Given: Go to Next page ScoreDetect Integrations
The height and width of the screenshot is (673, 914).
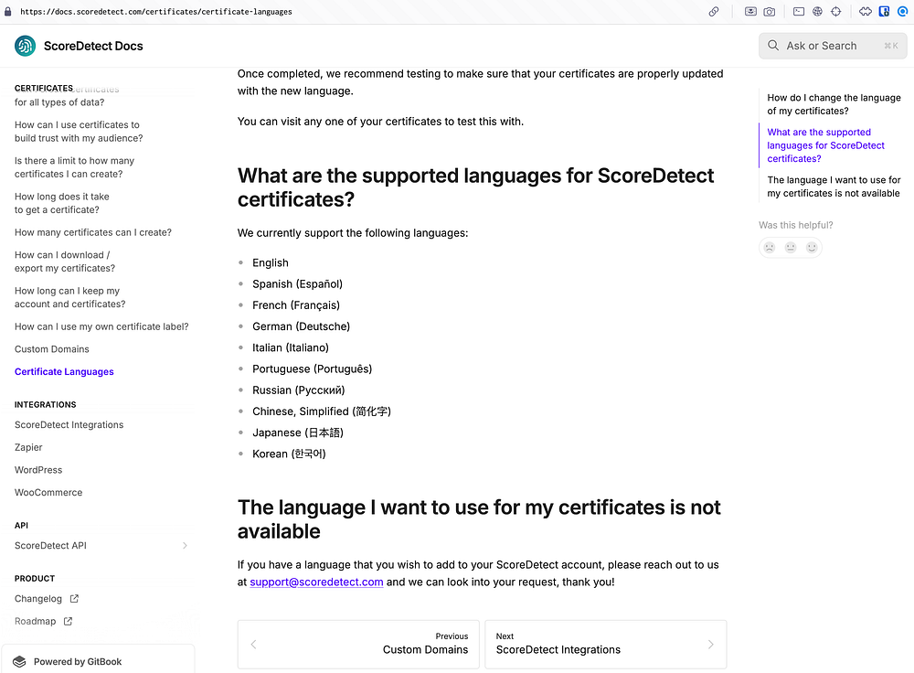Looking at the screenshot, I should pos(606,644).
